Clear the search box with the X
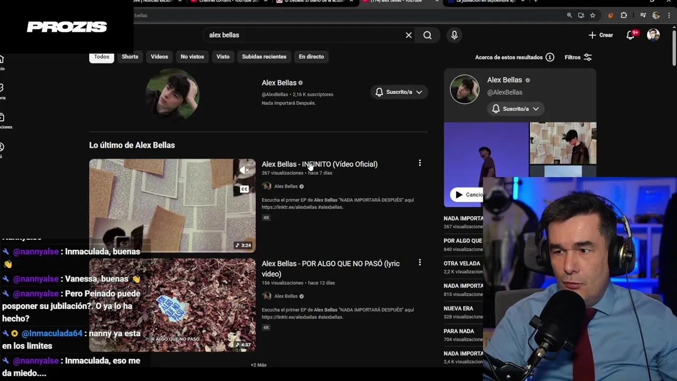The height and width of the screenshot is (381, 677). coord(409,35)
